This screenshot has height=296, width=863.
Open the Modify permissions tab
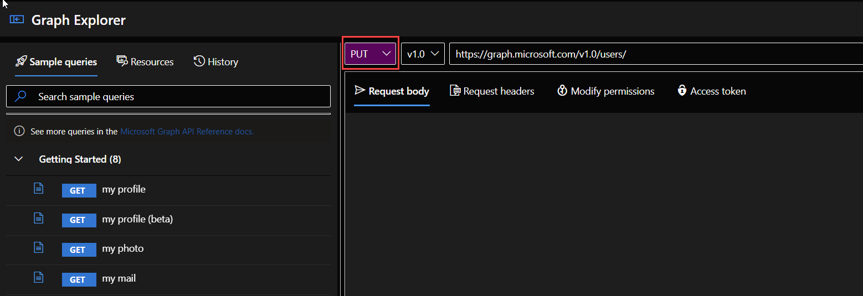click(x=605, y=91)
